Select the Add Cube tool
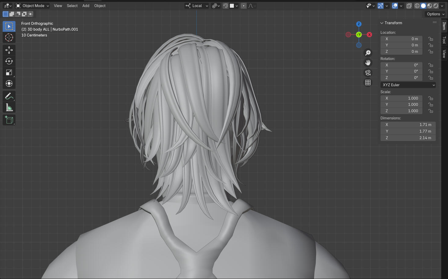The height and width of the screenshot is (279, 448). (9, 120)
